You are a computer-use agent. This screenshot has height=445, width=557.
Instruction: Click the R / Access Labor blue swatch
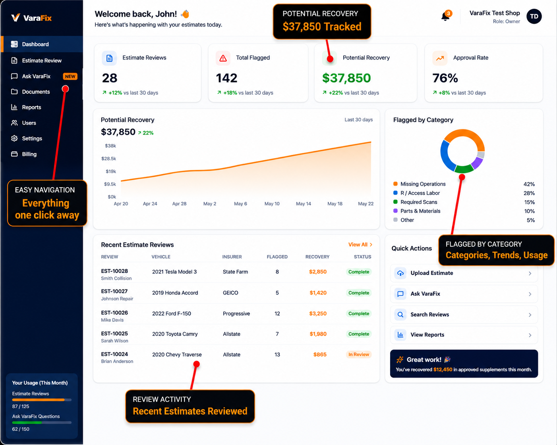395,193
